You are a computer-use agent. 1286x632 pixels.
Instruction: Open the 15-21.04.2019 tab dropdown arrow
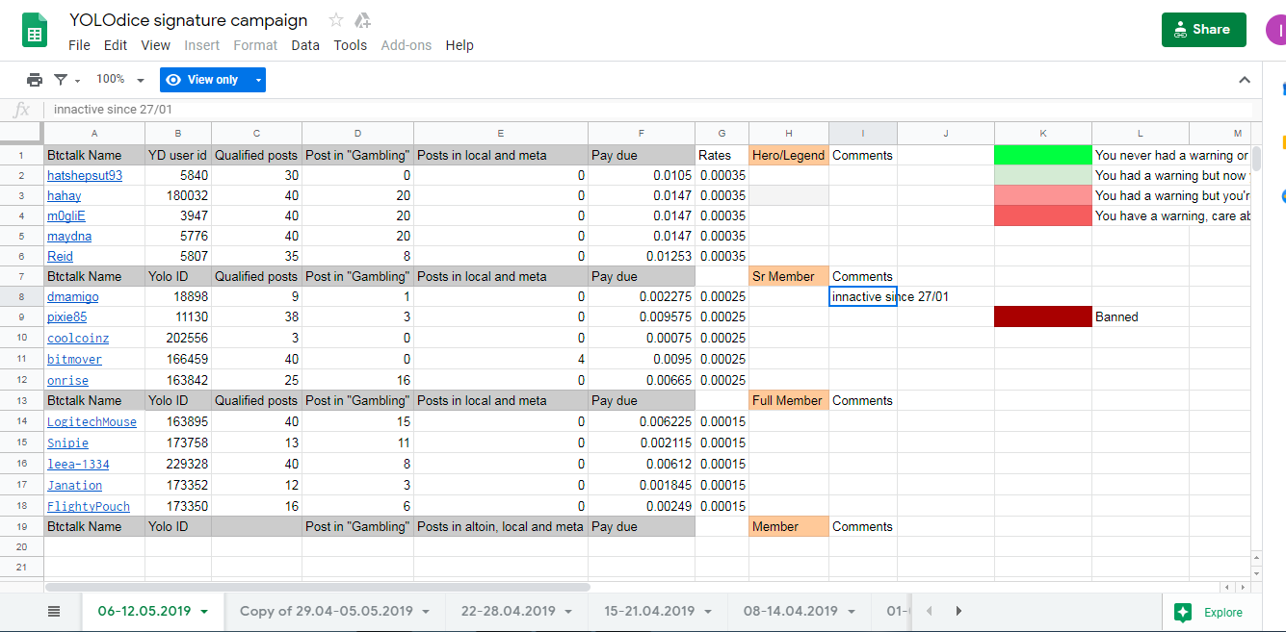[x=709, y=612]
